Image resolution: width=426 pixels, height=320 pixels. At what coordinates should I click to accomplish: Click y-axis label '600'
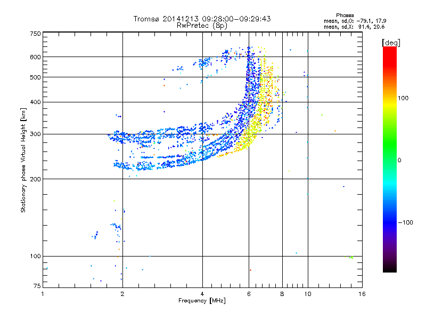point(35,57)
